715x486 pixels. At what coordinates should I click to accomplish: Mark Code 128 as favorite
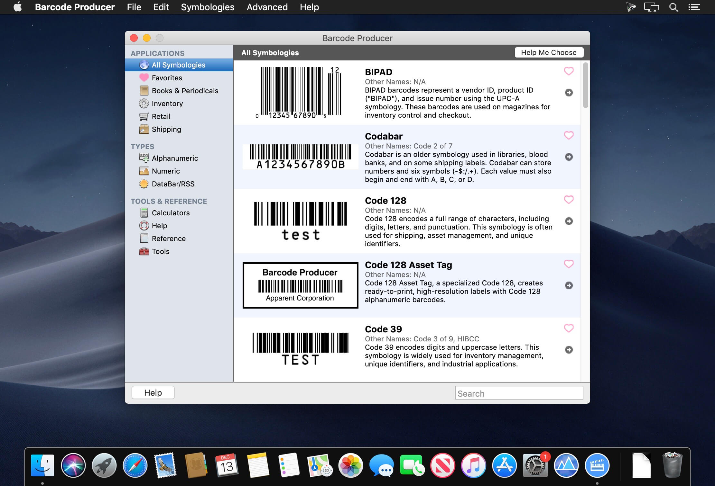pyautogui.click(x=569, y=200)
